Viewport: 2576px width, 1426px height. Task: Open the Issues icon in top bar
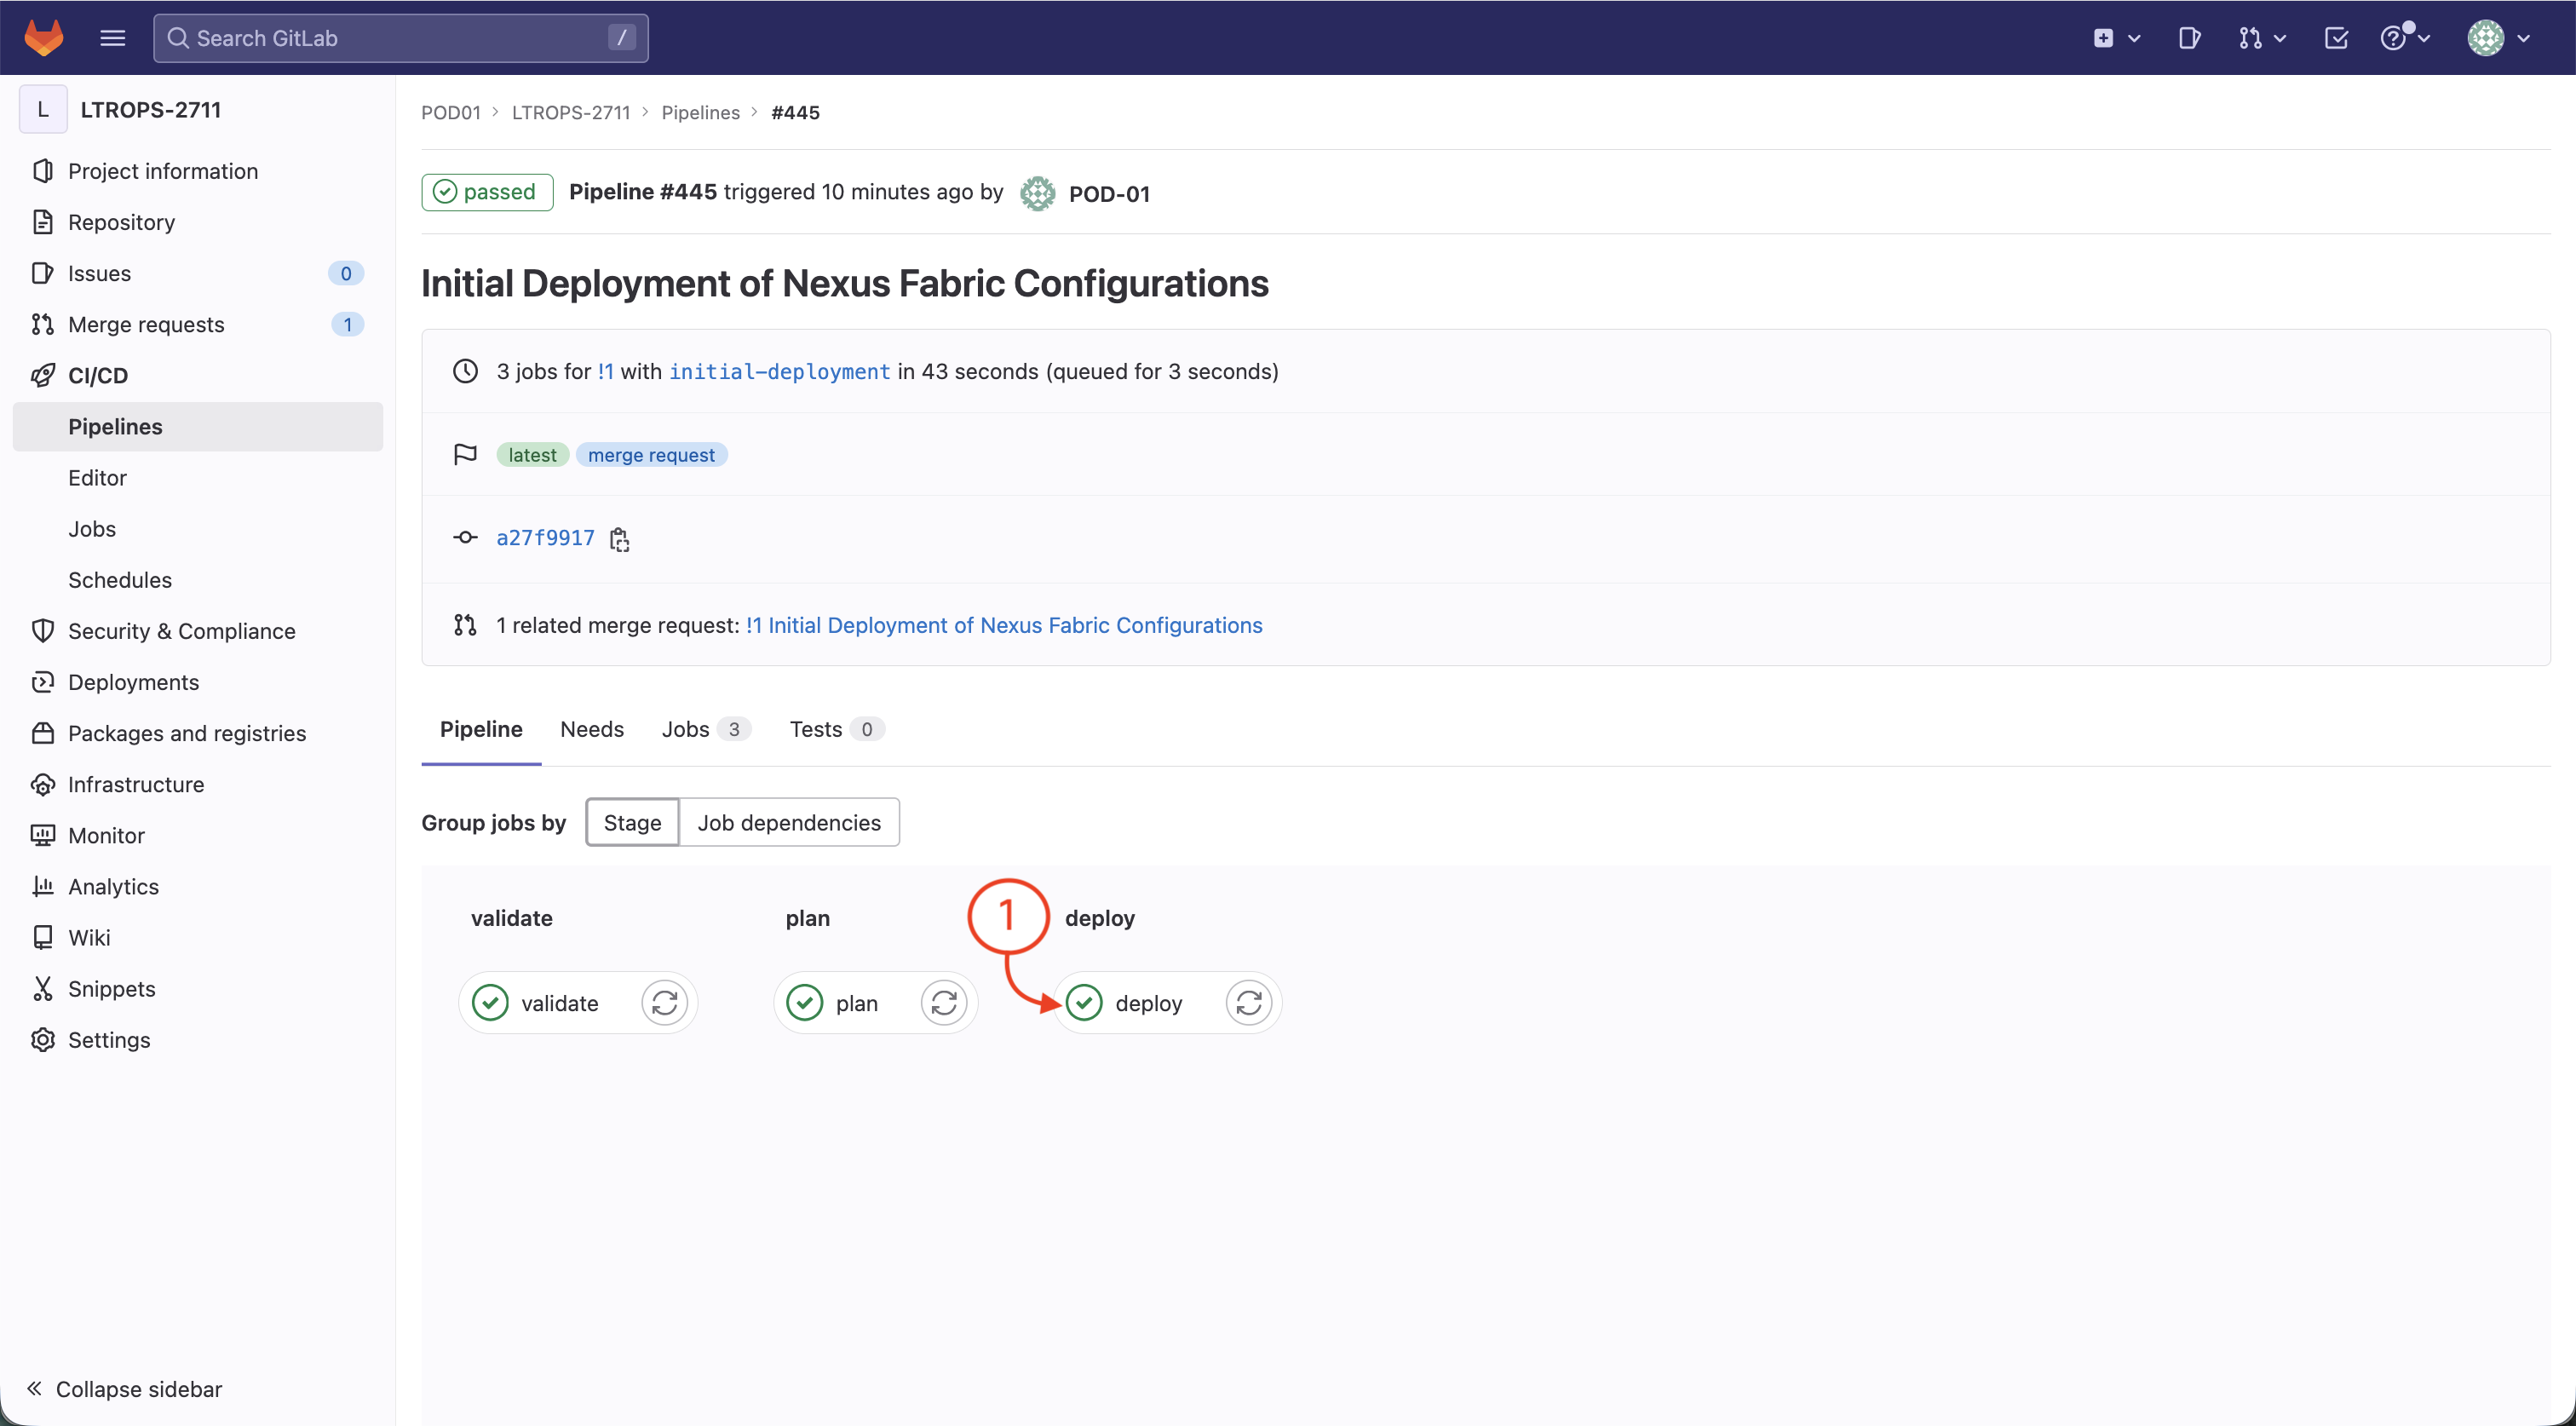point(2188,37)
